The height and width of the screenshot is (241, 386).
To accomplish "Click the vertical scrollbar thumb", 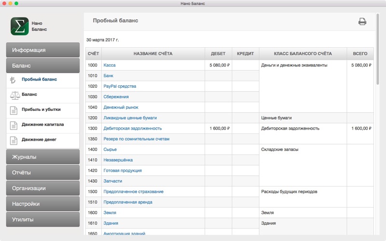I will coord(378,49).
